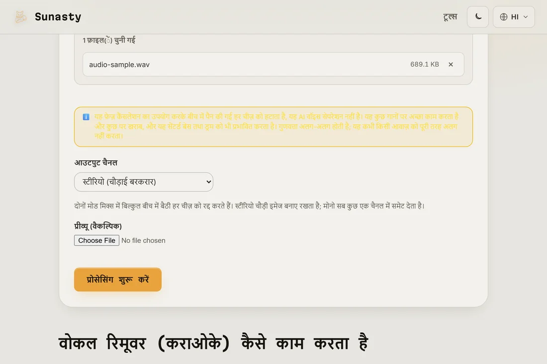The height and width of the screenshot is (364, 547).
Task: Click the आउटपुट चैनल label
Action: (x=96, y=163)
